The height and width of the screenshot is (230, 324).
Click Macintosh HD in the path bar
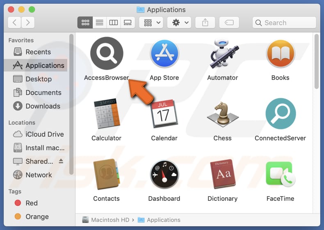(x=106, y=220)
